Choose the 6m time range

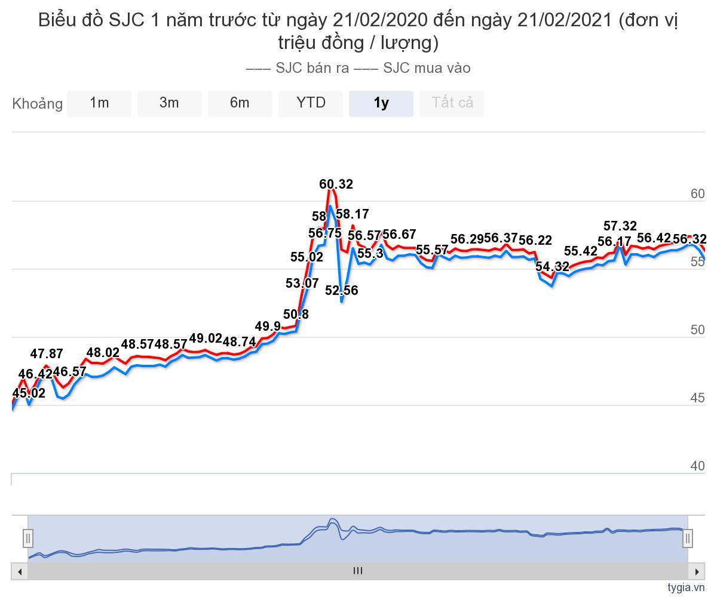[x=240, y=103]
